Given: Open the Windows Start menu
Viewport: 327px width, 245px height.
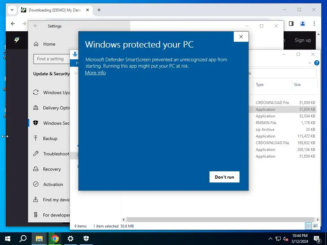Looking at the screenshot, I should pyautogui.click(x=8, y=239).
